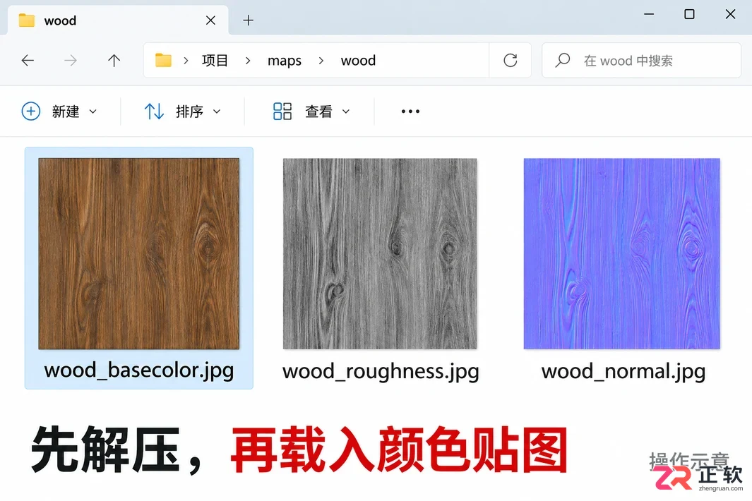Click the folder icon in the address bar
Viewport: 752px width, 501px height.
163,61
